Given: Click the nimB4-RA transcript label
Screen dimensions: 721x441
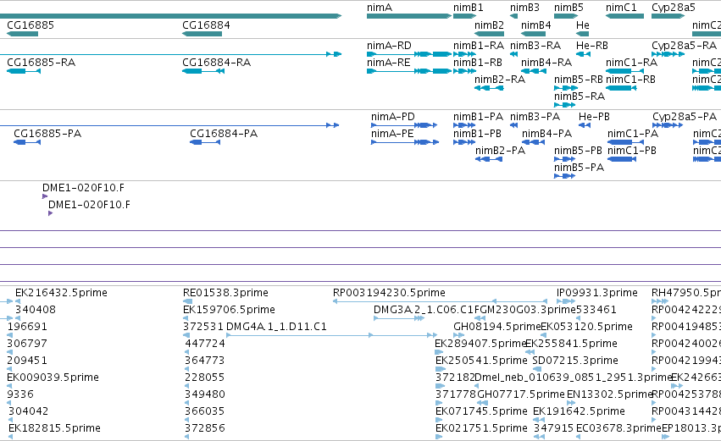Looking at the screenshot, I should coord(546,63).
